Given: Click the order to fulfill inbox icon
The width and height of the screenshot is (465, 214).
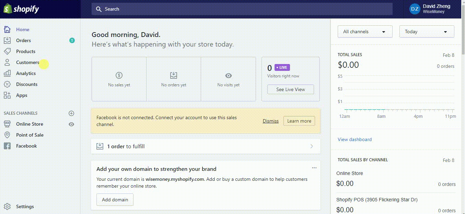Looking at the screenshot, I should point(100,146).
